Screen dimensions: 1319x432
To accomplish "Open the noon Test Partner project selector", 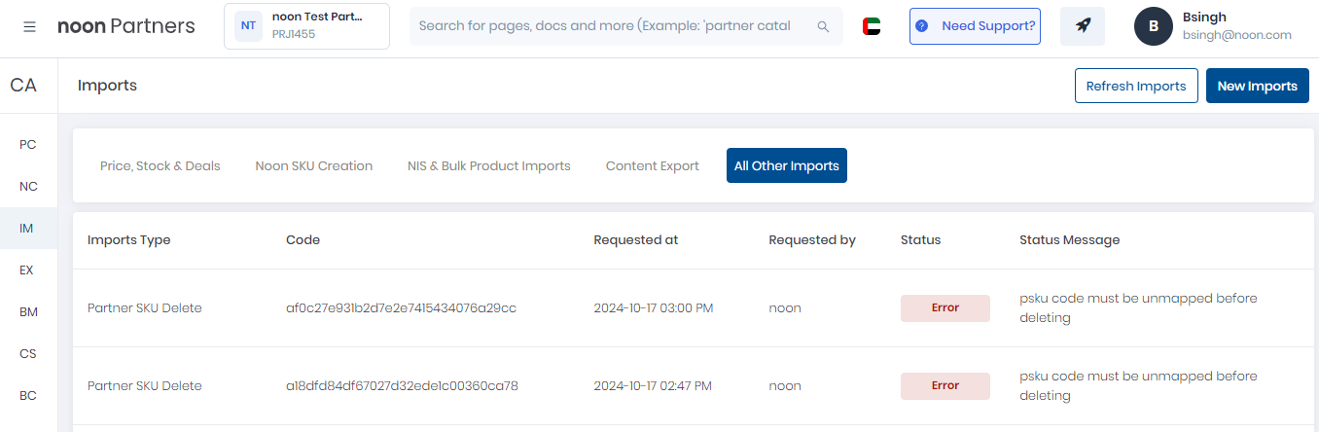I will pyautogui.click(x=306, y=26).
